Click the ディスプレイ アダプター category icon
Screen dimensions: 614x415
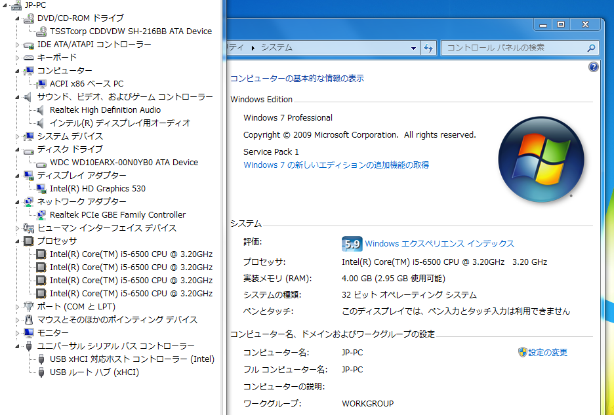[29, 176]
